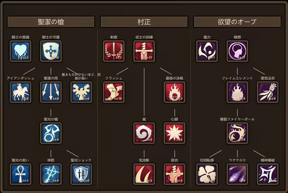Open the 聖光の槍 skill icon
The image size is (288, 193).
pyautogui.click(x=51, y=133)
